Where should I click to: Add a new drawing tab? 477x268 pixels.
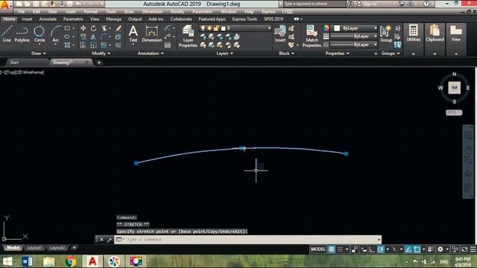[99, 63]
